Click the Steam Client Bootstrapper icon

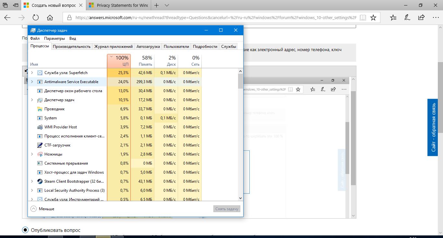click(40, 181)
